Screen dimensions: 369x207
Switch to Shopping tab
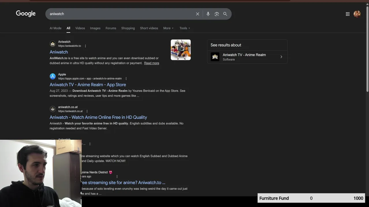tap(128, 28)
